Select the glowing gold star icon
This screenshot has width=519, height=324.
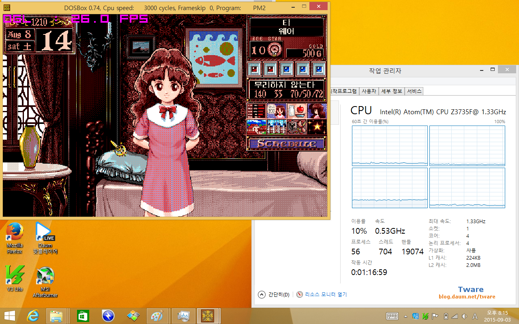[317, 127]
